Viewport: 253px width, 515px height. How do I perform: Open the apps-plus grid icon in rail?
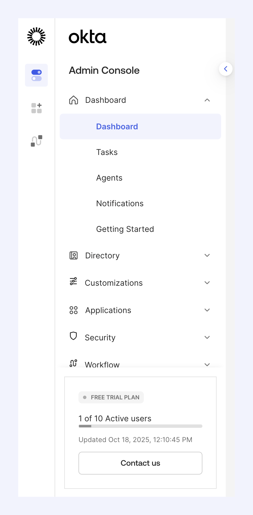tap(36, 108)
